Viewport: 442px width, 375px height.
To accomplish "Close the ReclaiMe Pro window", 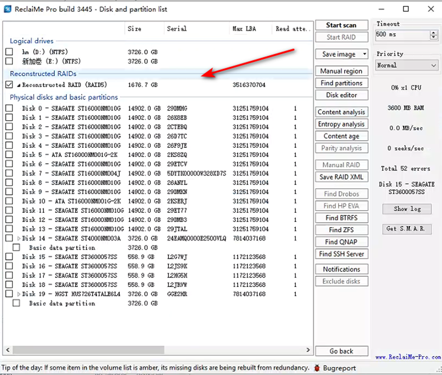I will coord(431,9).
